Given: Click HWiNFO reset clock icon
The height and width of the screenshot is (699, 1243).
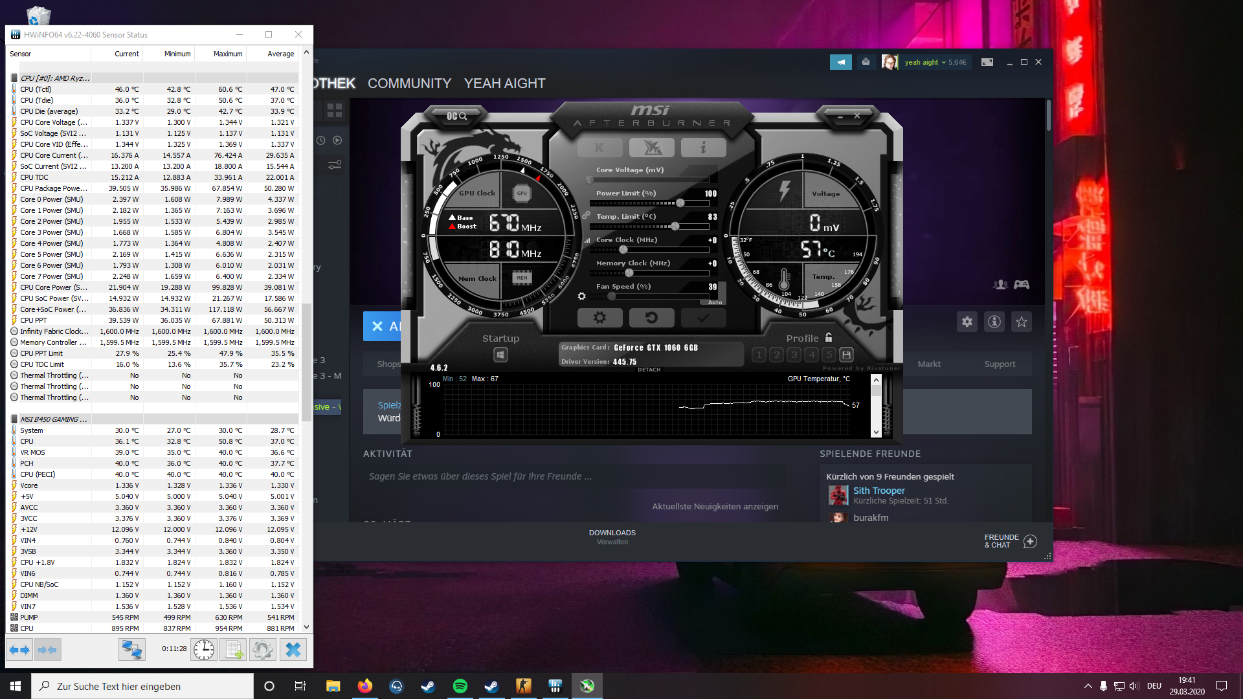Looking at the screenshot, I should click(204, 649).
